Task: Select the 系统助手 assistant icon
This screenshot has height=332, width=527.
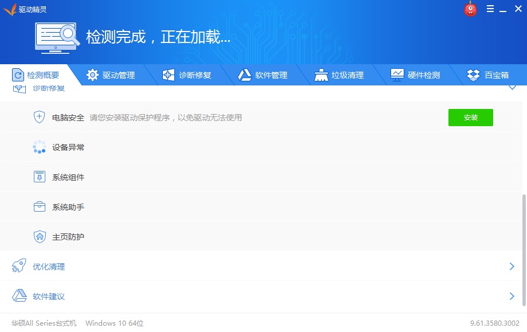Action: pos(39,206)
